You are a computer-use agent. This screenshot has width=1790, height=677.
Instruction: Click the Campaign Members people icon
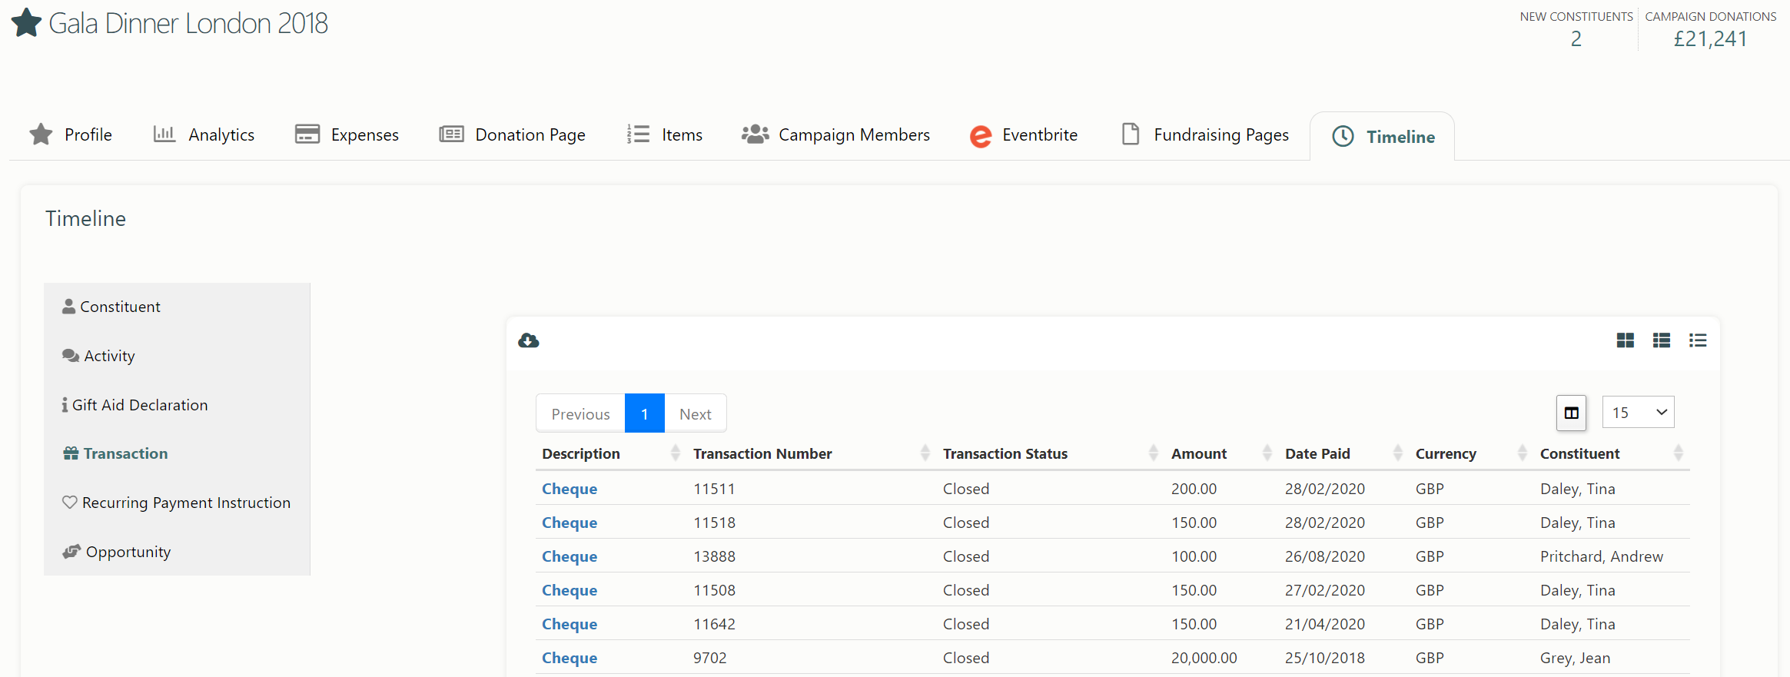pyautogui.click(x=756, y=134)
